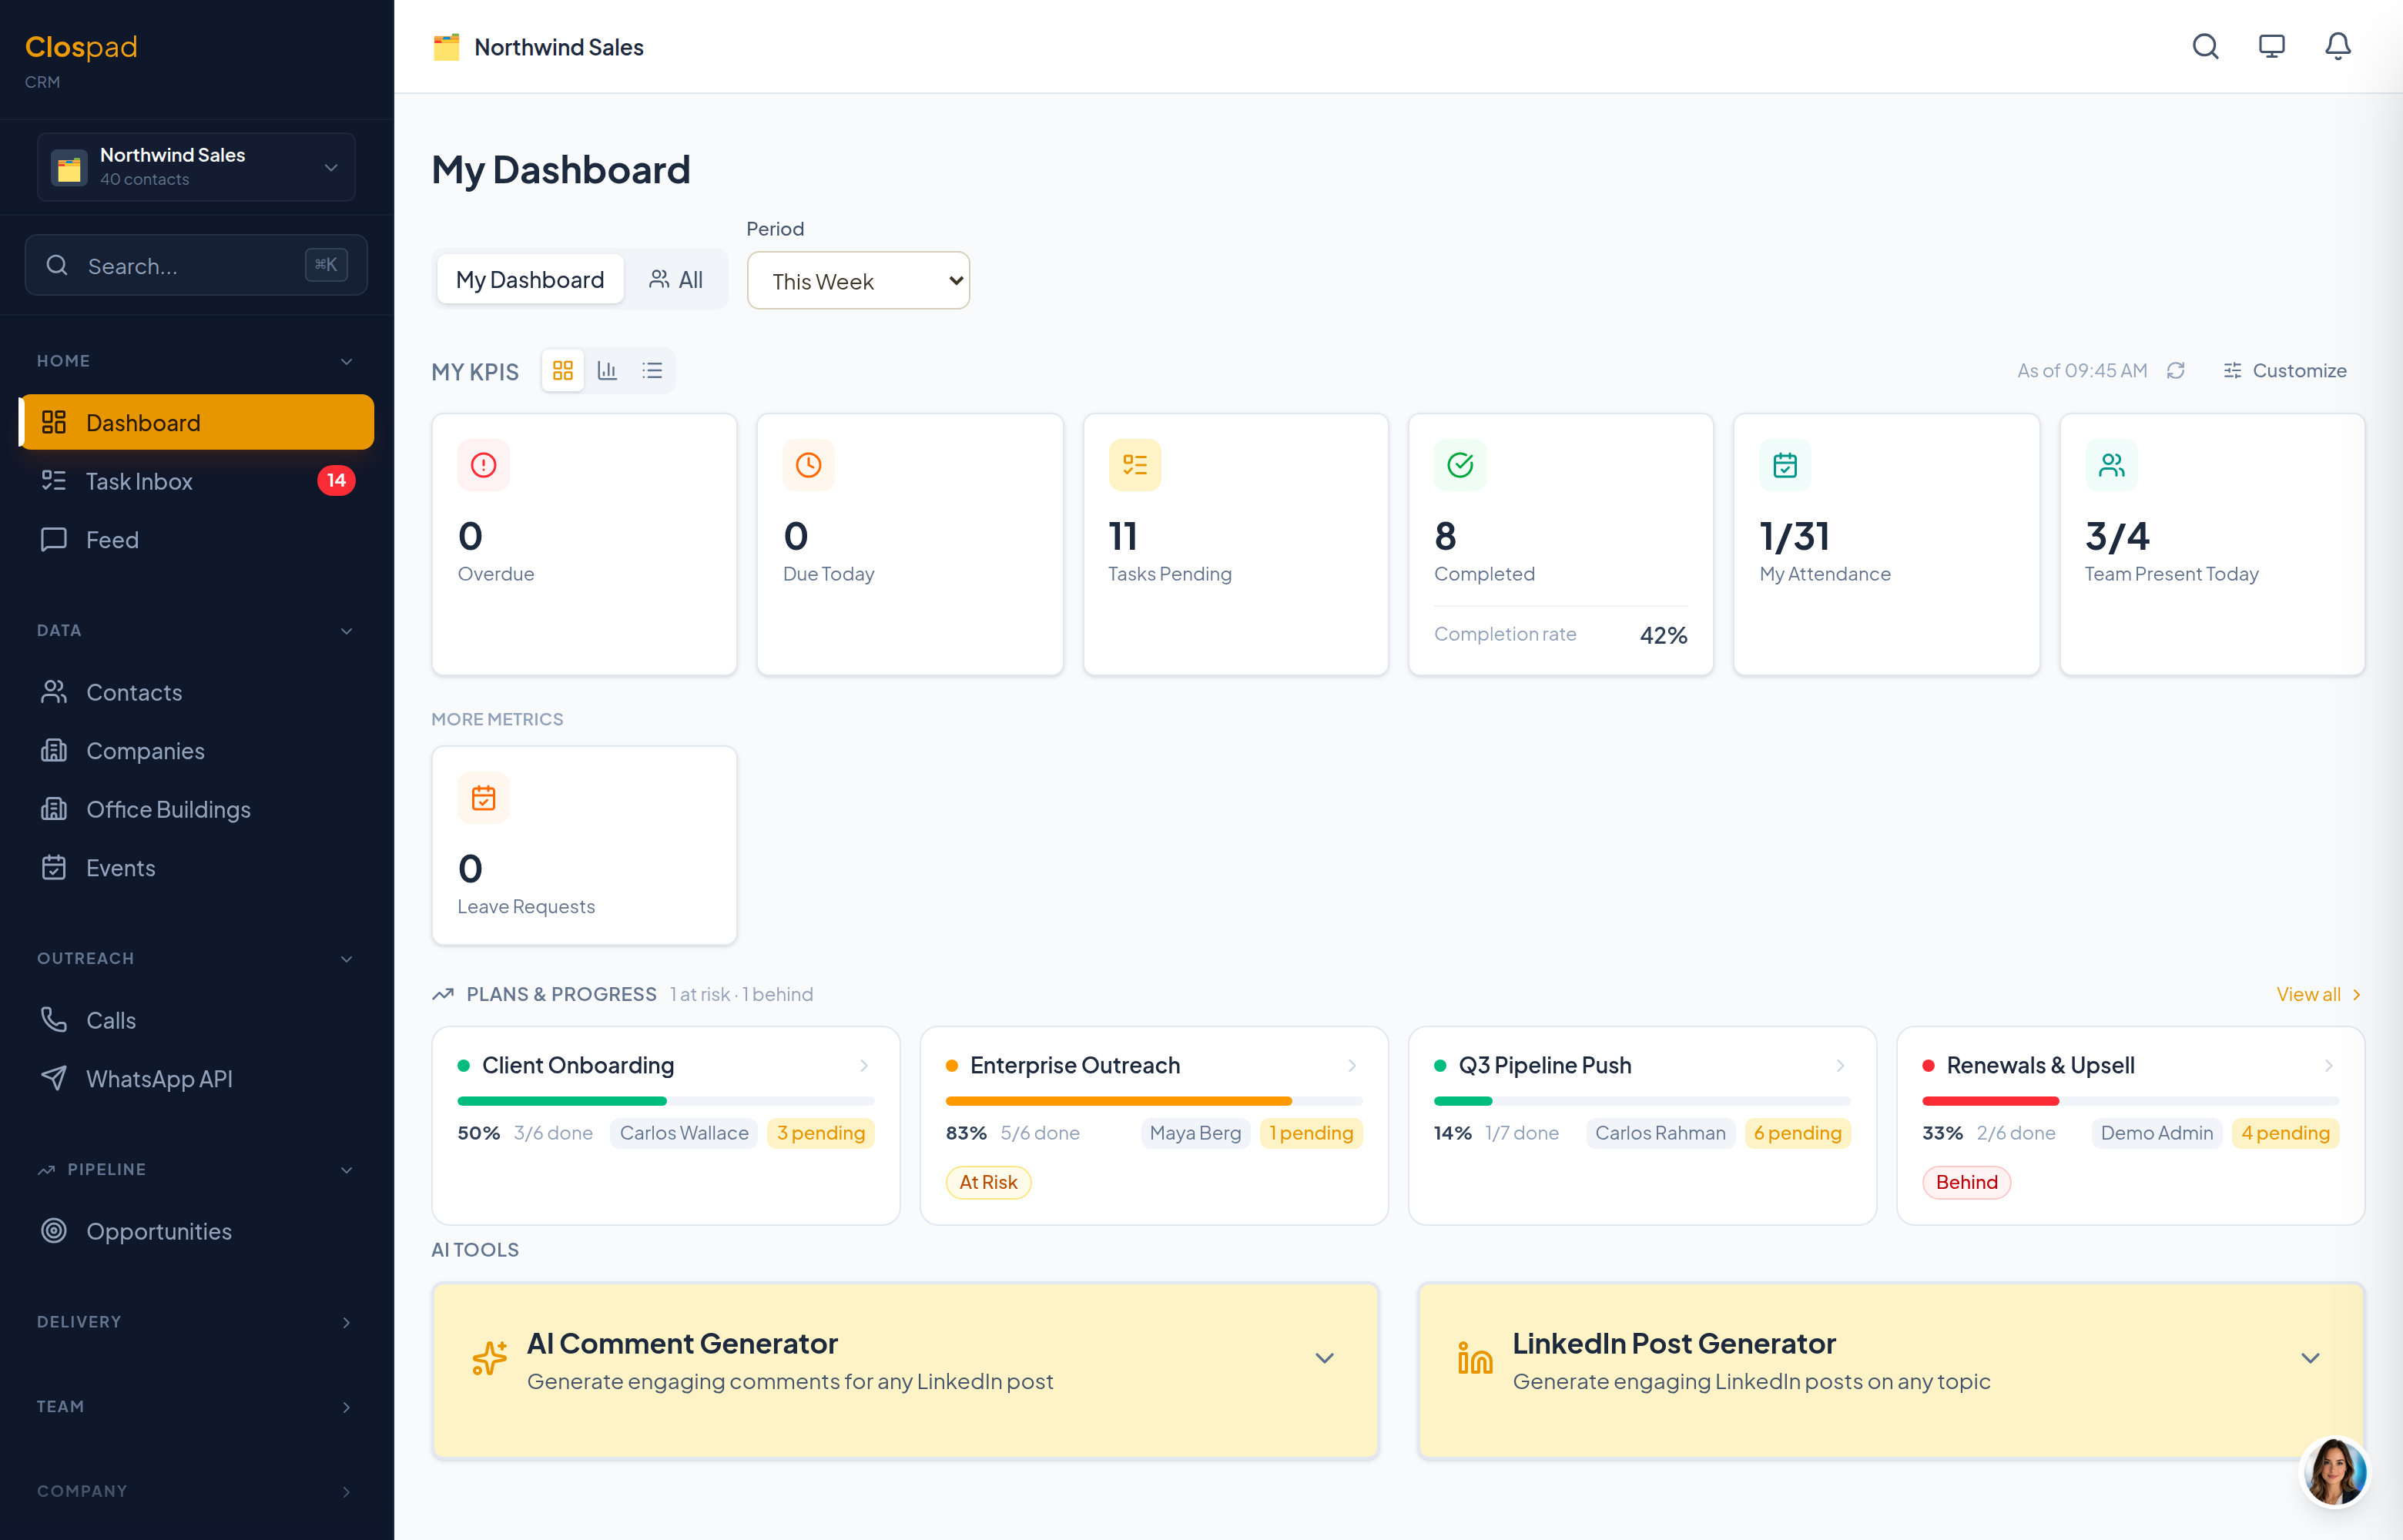Image resolution: width=2403 pixels, height=1540 pixels.
Task: Click the Enterprise Outreach progress bar
Action: point(1153,1101)
